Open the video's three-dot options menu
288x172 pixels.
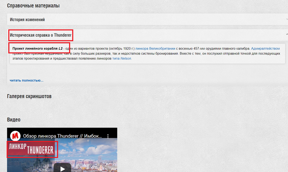pos(108,136)
